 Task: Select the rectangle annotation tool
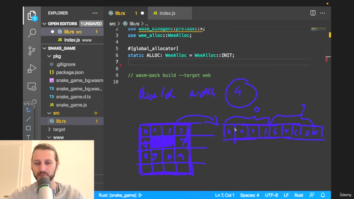(x=28, y=128)
